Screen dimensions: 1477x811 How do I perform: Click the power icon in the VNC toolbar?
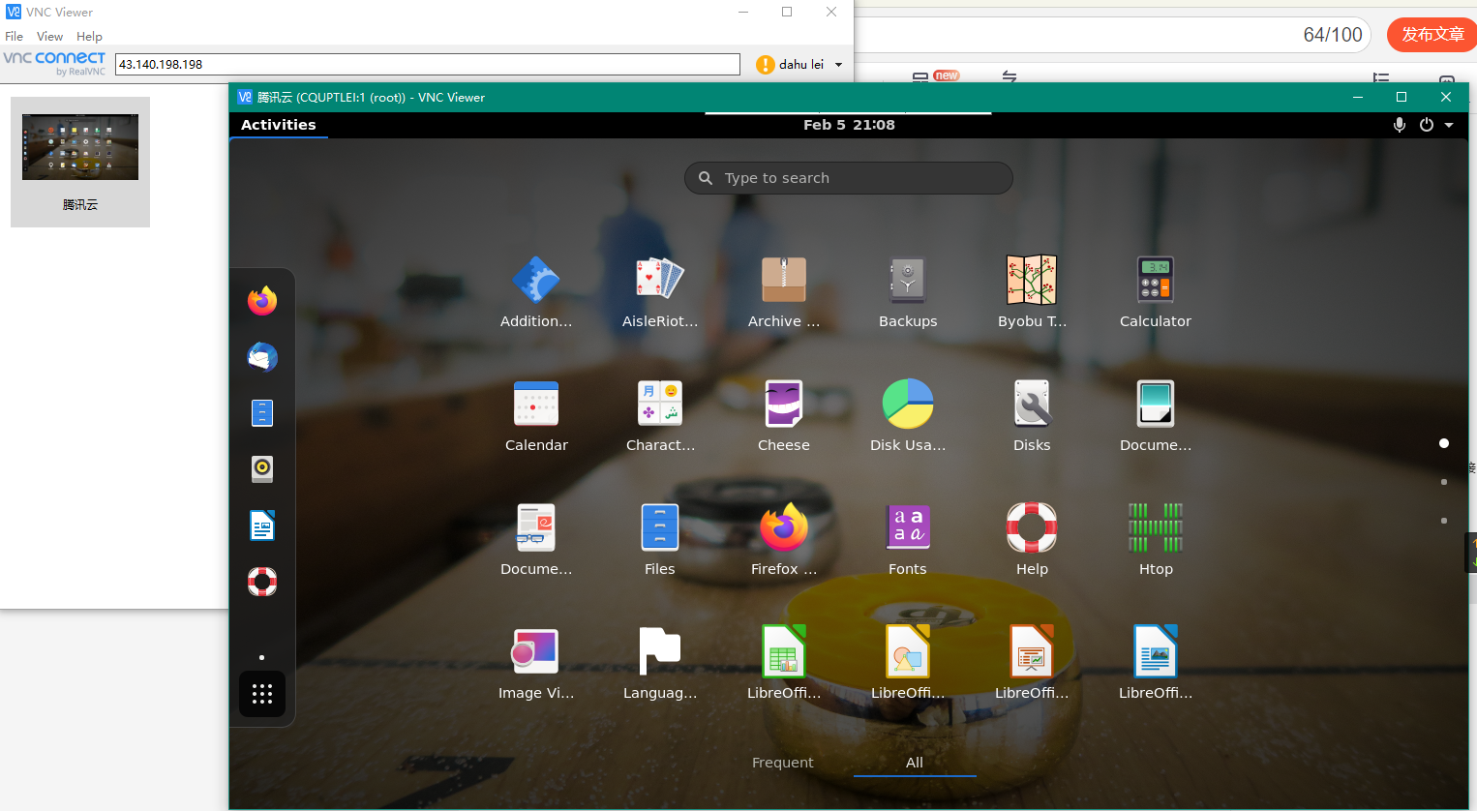1426,125
